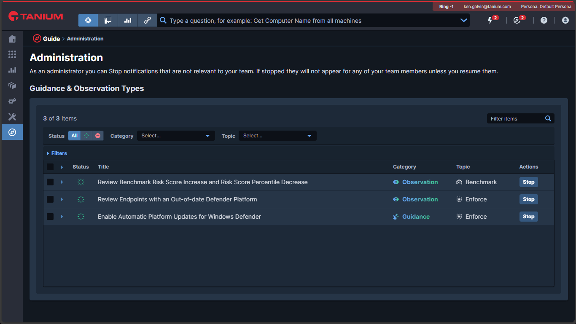The image size is (576, 324).
Task: Click the stacked layers icon in sidebar
Action: [12, 86]
